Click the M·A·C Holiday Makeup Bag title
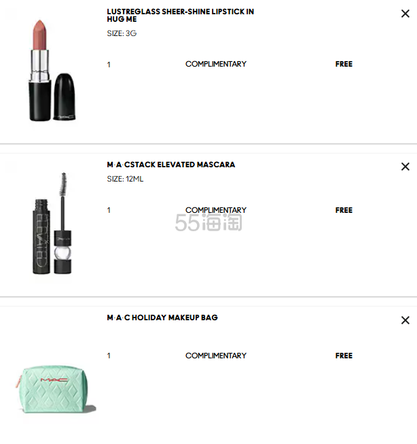Screen dimensions: 417x444 (162, 318)
